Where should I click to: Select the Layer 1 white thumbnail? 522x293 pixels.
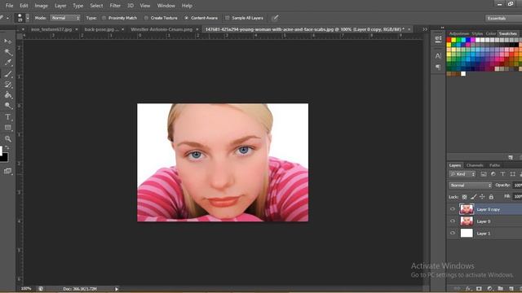[467, 234]
